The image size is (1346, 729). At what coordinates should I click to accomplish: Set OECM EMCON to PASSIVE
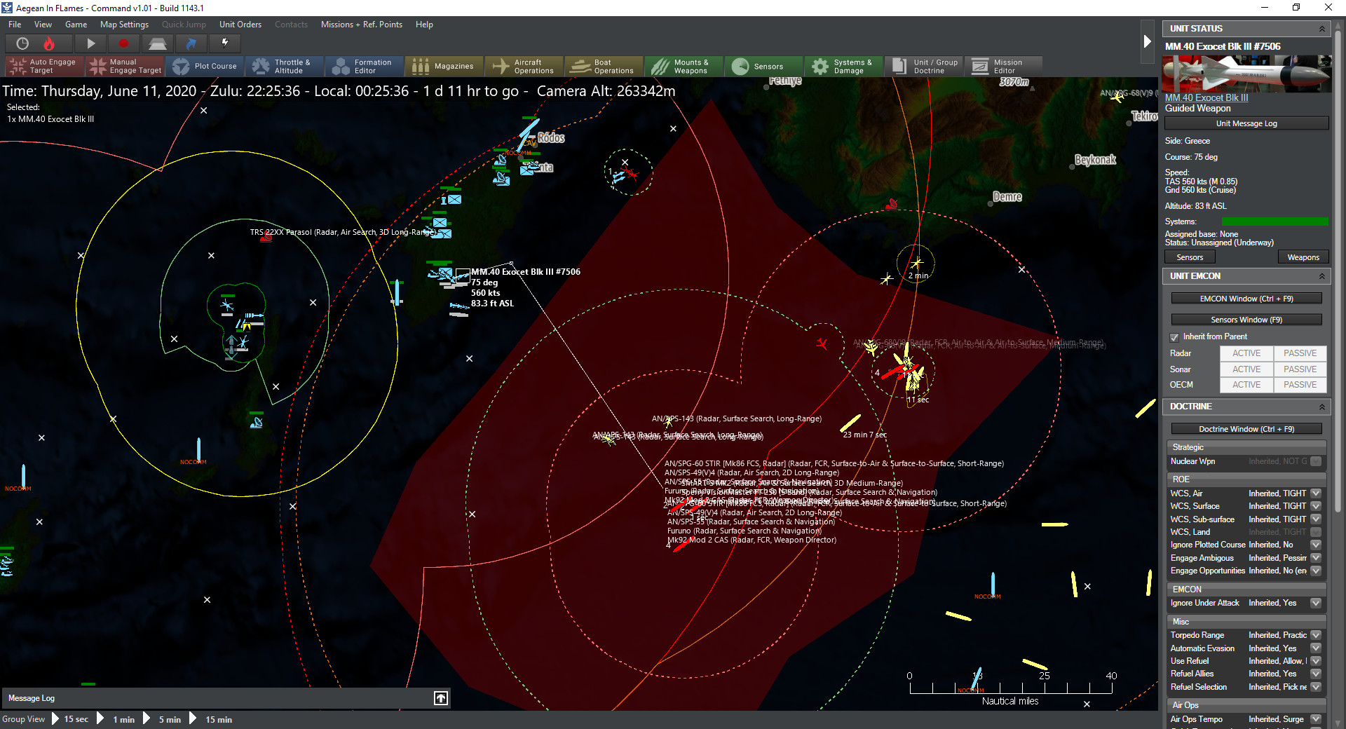(x=1300, y=384)
